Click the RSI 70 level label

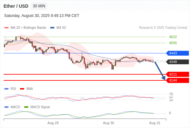coord(171,94)
